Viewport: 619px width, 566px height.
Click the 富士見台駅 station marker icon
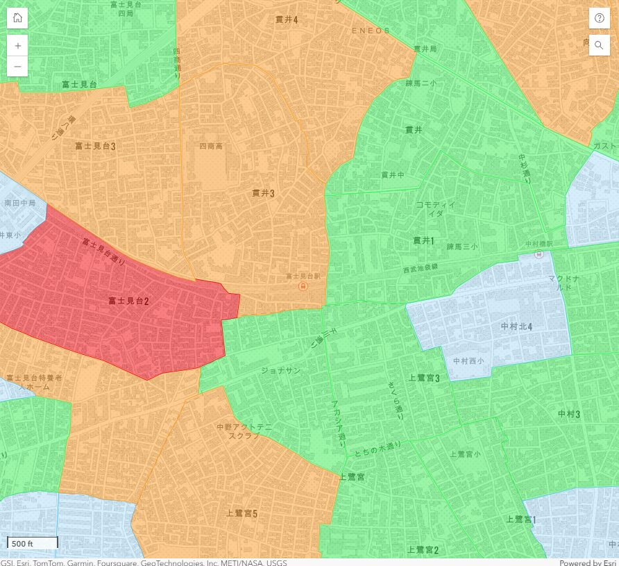pos(303,286)
